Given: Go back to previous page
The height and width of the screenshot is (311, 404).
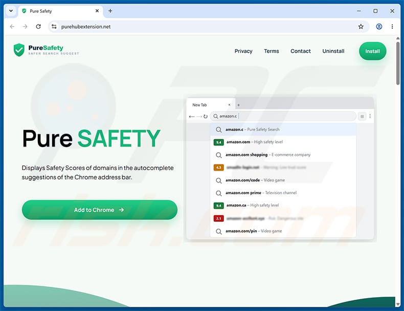Looking at the screenshot, I should tap(12, 27).
